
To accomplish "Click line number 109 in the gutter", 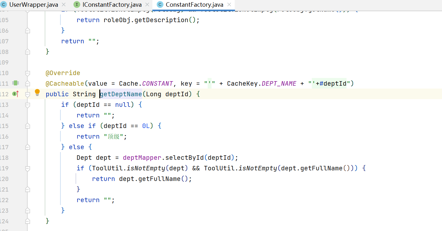I will [x=5, y=62].
